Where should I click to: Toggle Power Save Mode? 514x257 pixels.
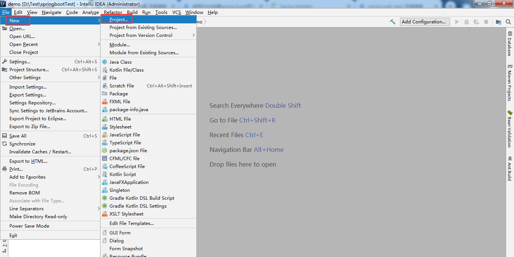coord(50,226)
